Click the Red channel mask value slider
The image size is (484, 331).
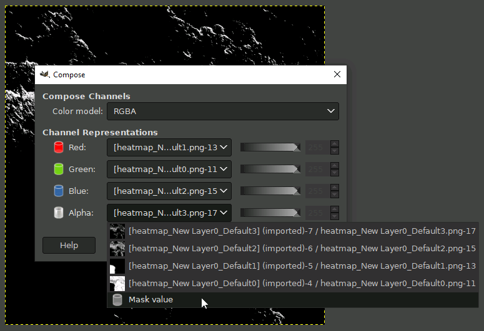click(x=270, y=147)
